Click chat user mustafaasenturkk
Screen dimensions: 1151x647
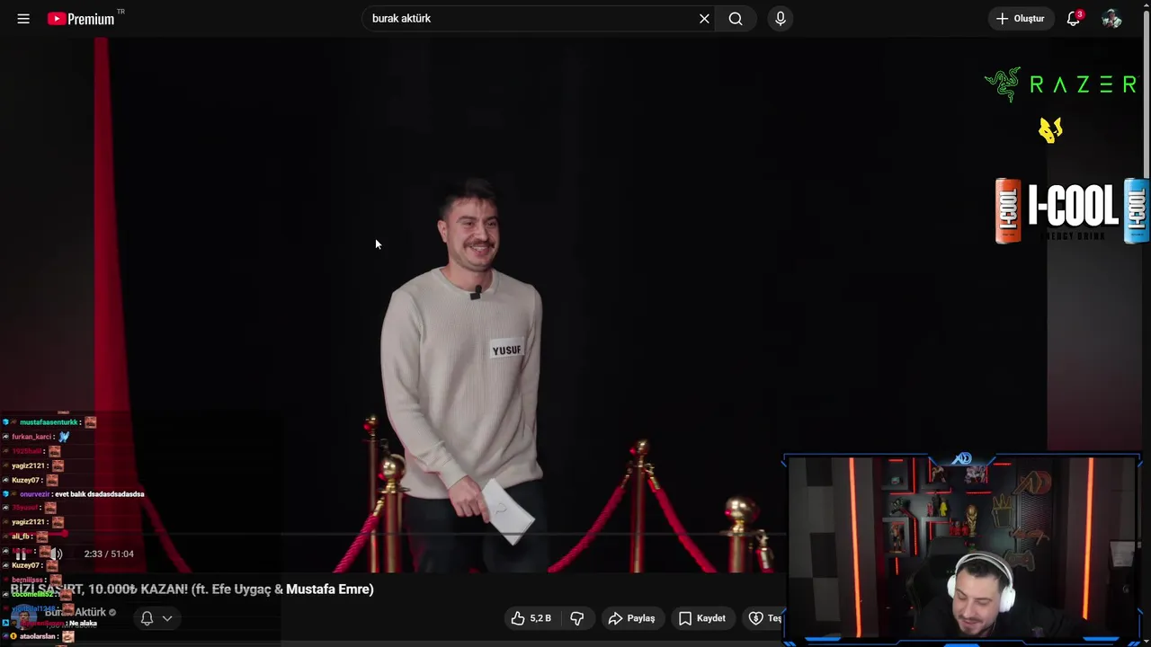(49, 422)
